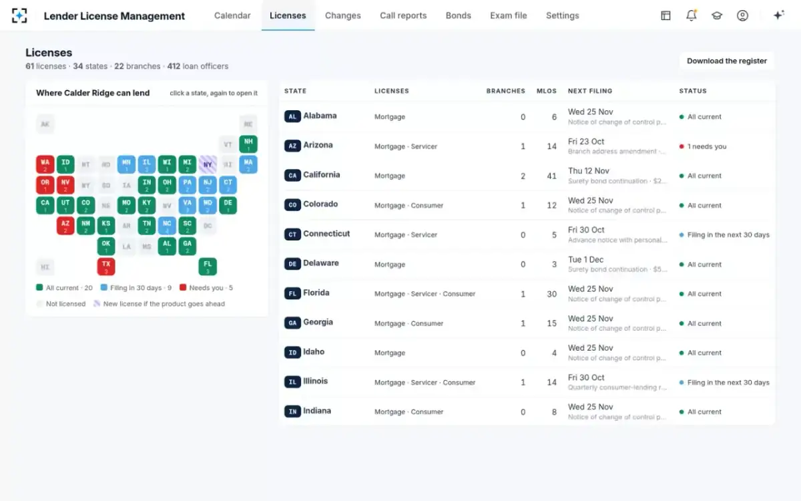The height and width of the screenshot is (501, 801).
Task: Open the Settings tab
Action: click(563, 15)
